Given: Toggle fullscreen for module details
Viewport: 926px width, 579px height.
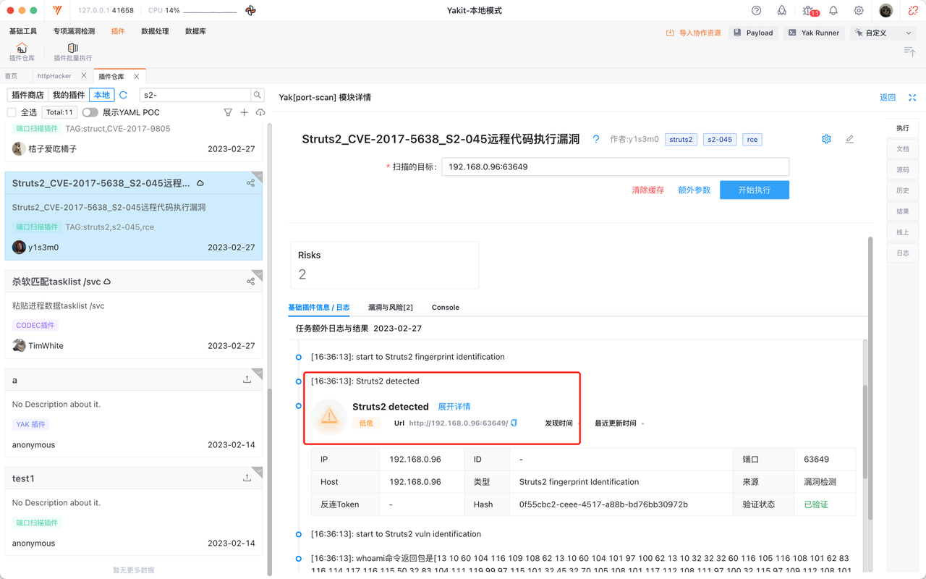Looking at the screenshot, I should [x=912, y=98].
